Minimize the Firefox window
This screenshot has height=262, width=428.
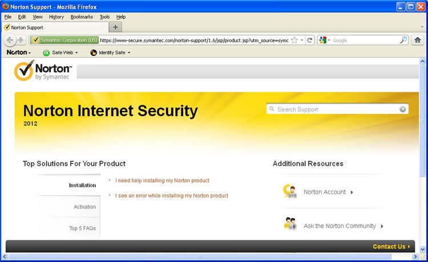pos(401,6)
